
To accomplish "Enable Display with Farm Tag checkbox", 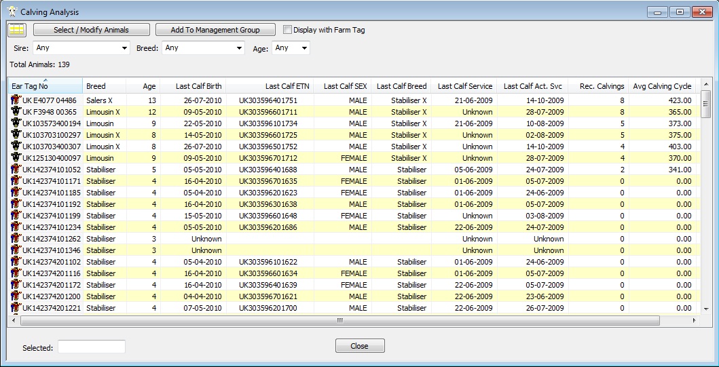I will click(287, 30).
